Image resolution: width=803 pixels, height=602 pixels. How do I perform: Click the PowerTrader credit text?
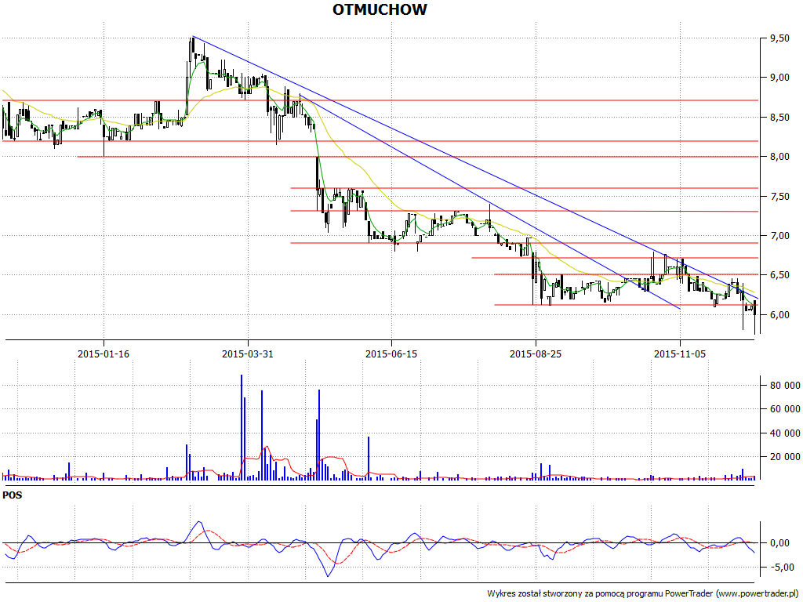pyautogui.click(x=643, y=594)
